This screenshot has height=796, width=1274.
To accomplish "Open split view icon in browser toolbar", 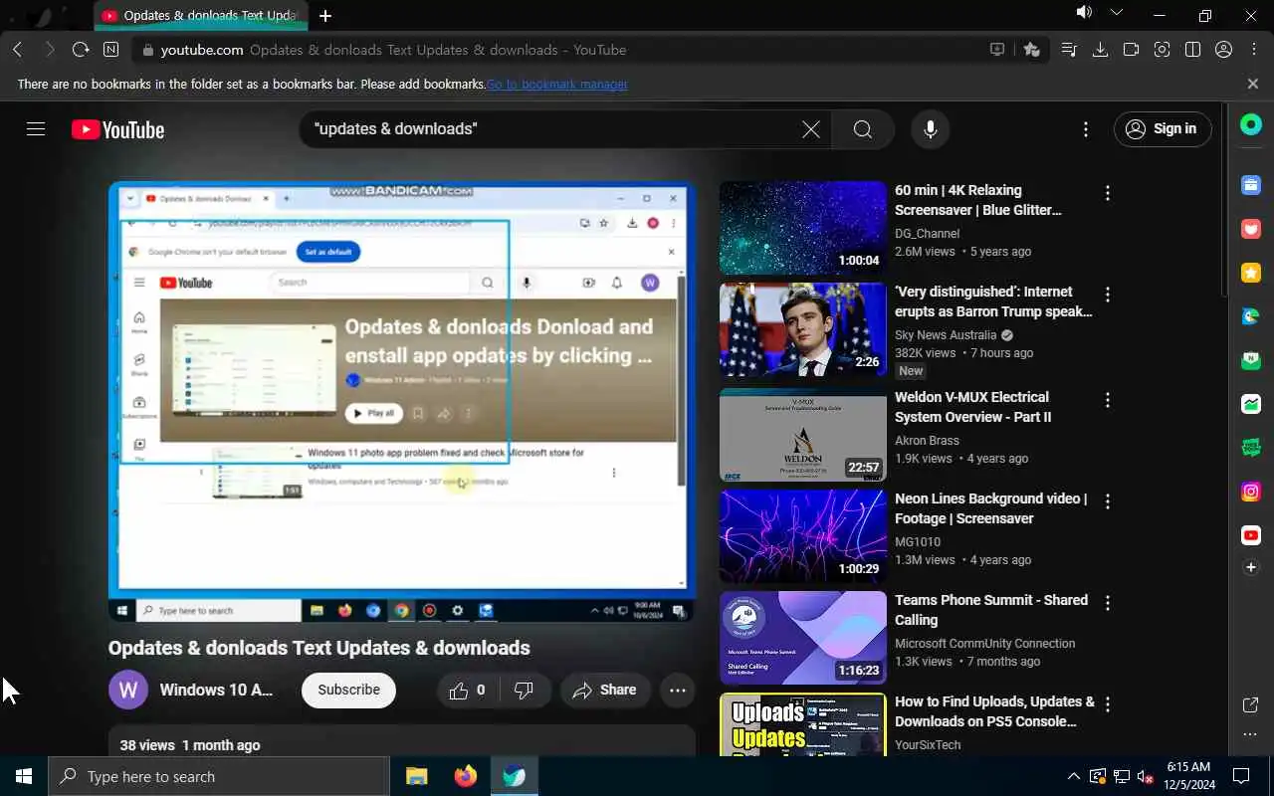I will point(1192,50).
